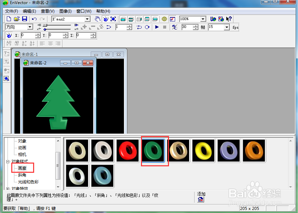This screenshot has width=298, height=213.
Task: Click the ping-pong mode arrows icon
Action: point(139,27)
